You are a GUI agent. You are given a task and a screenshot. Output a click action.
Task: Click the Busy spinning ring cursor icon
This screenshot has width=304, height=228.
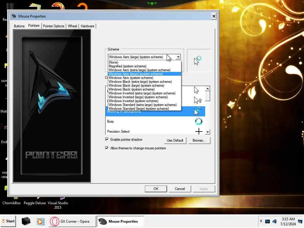pos(199,121)
